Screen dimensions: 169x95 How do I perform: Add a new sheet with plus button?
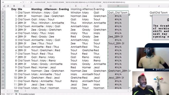25,91
